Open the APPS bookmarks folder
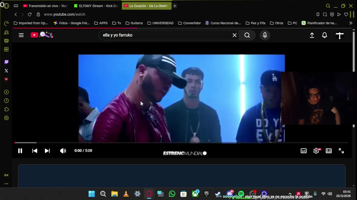Screen dimensions: 357x200 coord(101,23)
